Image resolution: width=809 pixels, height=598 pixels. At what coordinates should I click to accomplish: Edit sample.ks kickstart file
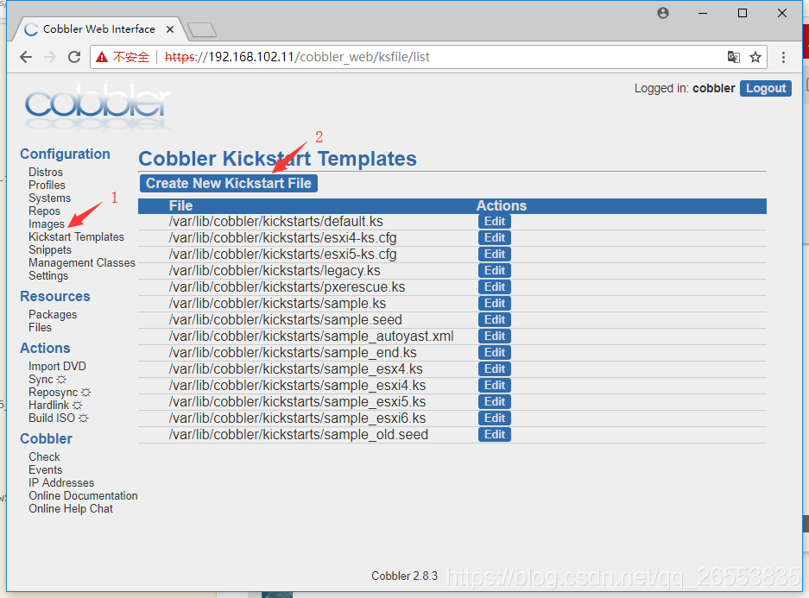click(494, 303)
